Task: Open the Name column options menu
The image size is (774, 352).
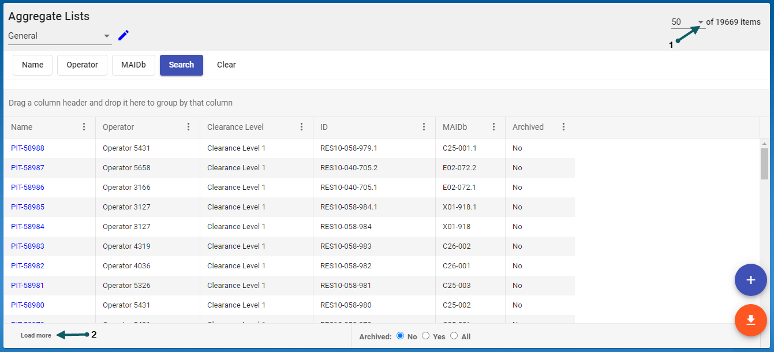Action: coord(84,127)
